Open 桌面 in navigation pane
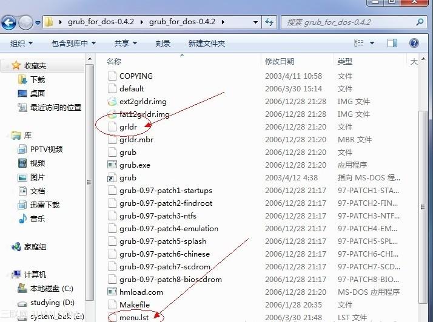The image size is (433, 322). [38, 93]
